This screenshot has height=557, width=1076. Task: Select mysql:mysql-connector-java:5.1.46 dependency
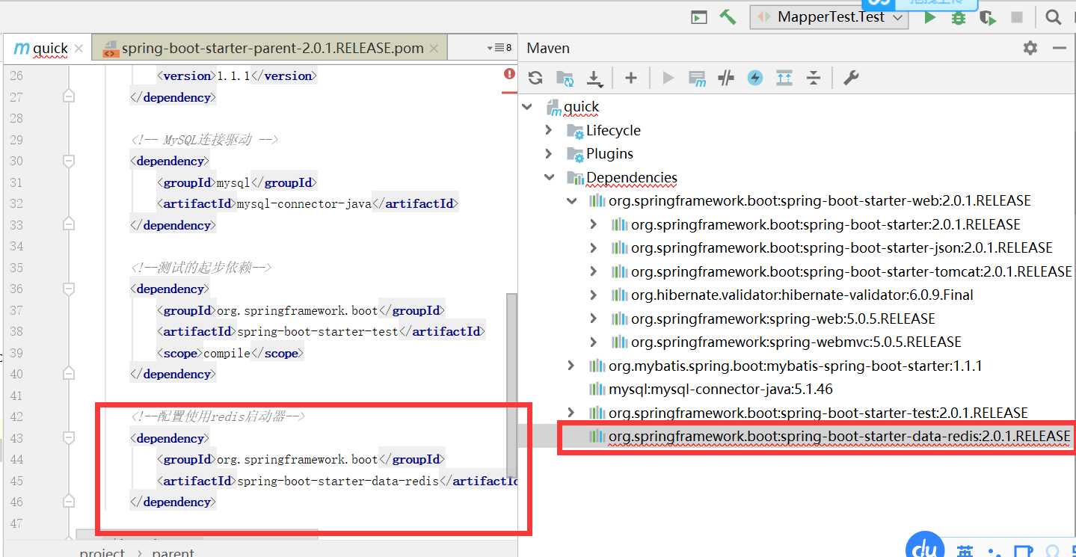721,389
